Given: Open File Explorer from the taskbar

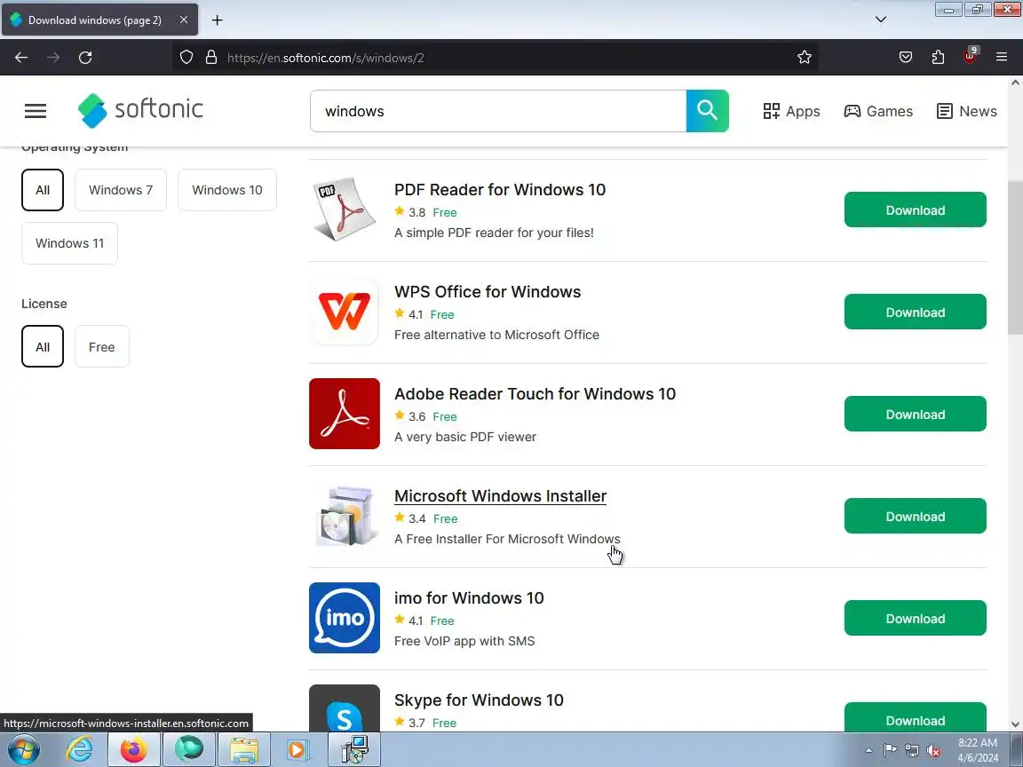Looking at the screenshot, I should 244,749.
